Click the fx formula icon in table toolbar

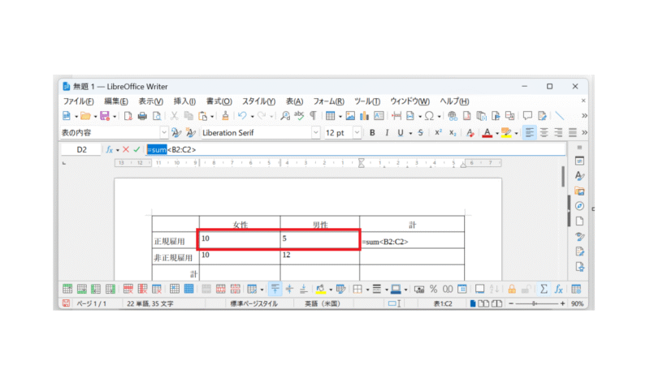click(558, 290)
